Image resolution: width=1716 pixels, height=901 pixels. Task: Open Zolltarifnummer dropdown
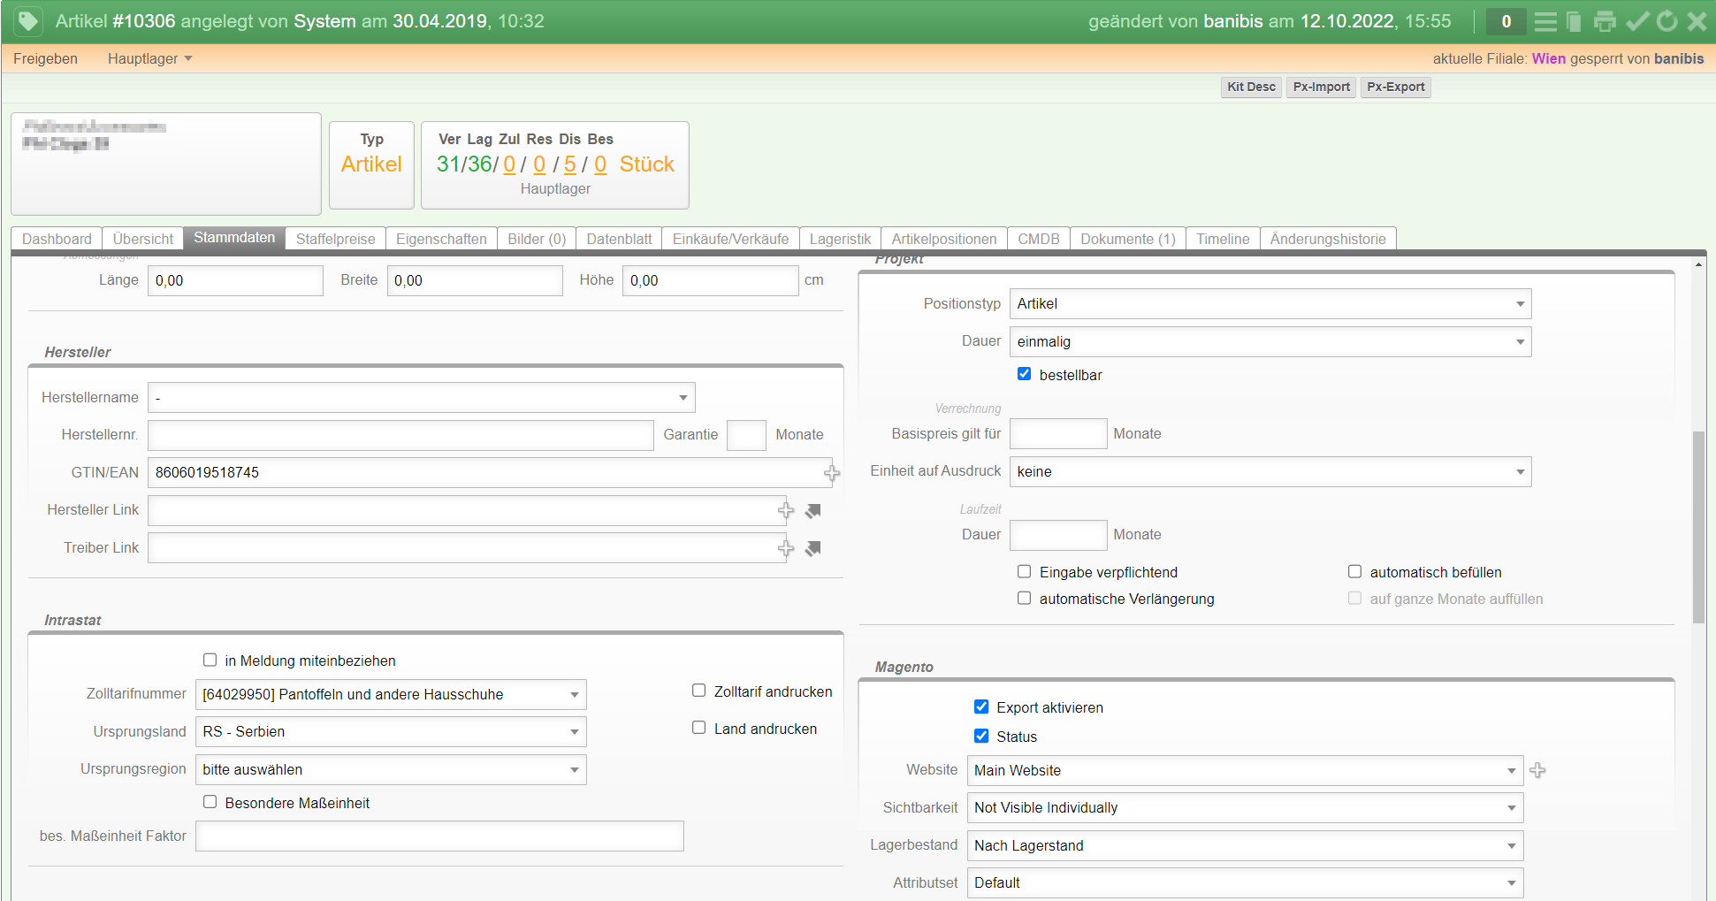391,695
